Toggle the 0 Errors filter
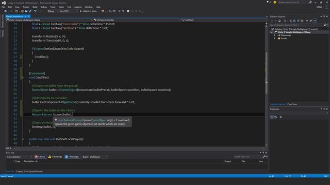The height and width of the screenshot is (185, 330). (x=40, y=157)
